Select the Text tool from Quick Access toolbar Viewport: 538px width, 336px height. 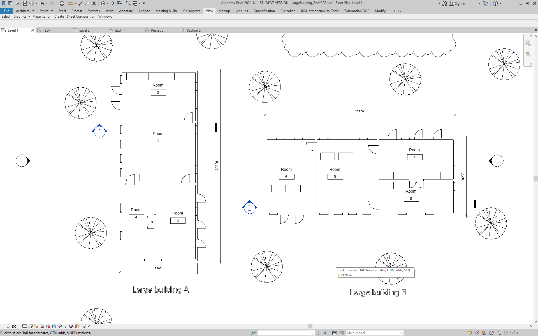94,3
